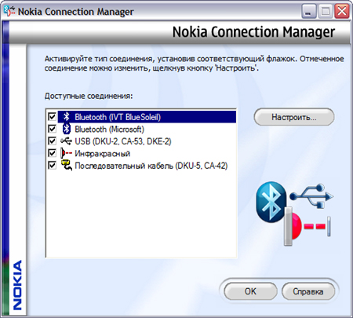Click the Bluetooth icon beside IVT BlueSoleil
The width and height of the screenshot is (353, 318).
[x=67, y=117]
